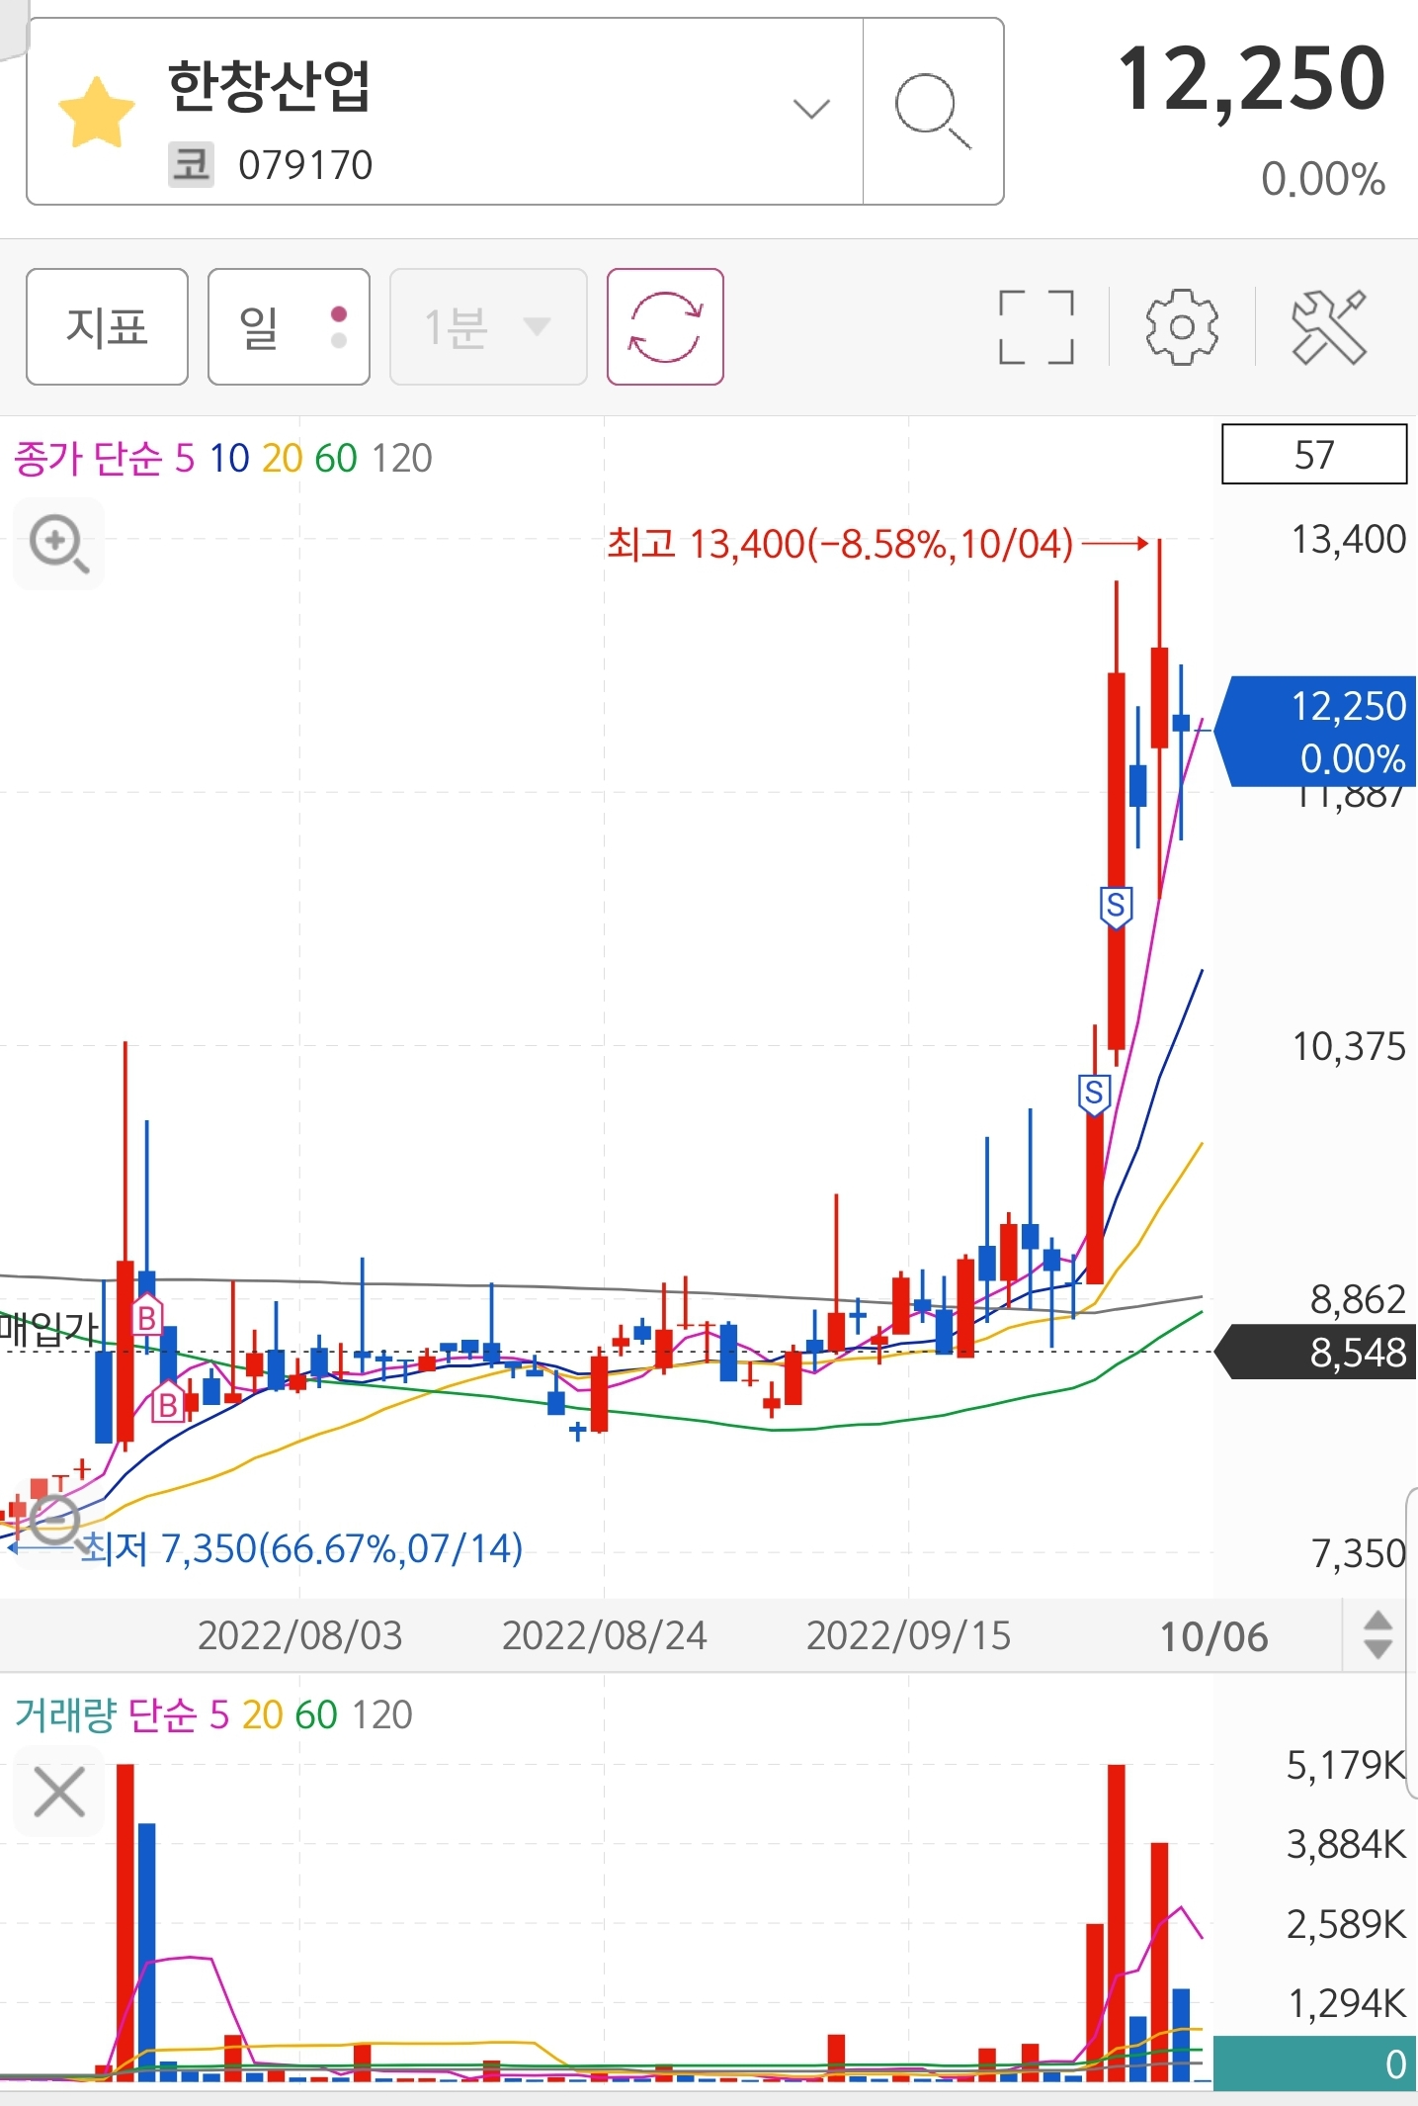Tap the 2022/08/03 date label
The height and width of the screenshot is (2106, 1418).
pos(300,1635)
